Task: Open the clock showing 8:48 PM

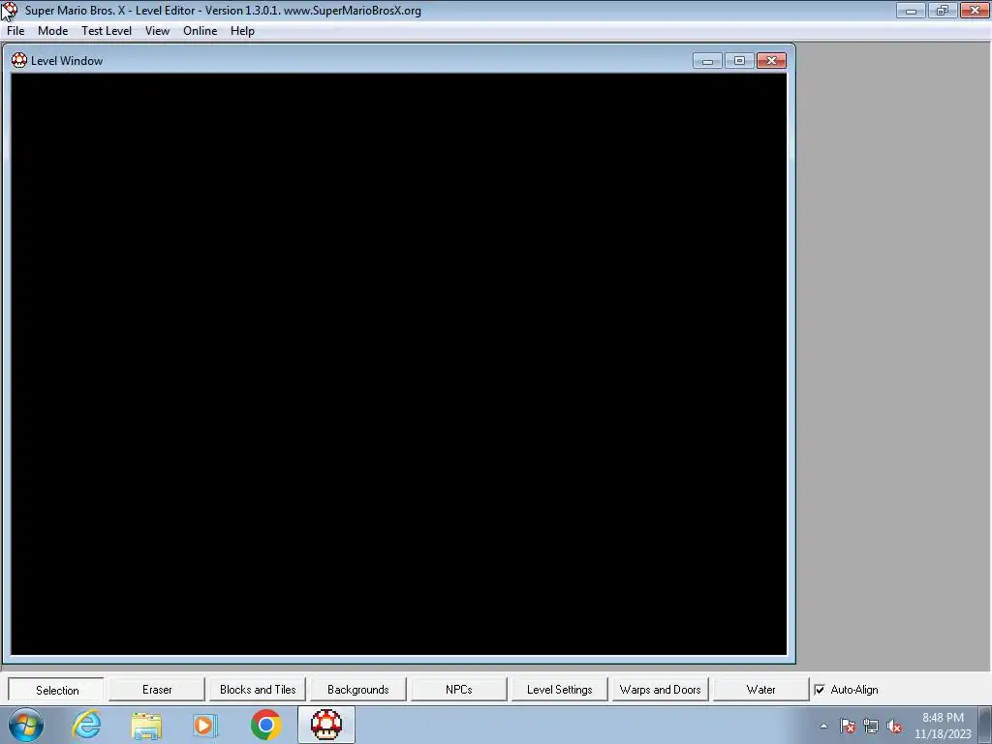Action: click(943, 726)
